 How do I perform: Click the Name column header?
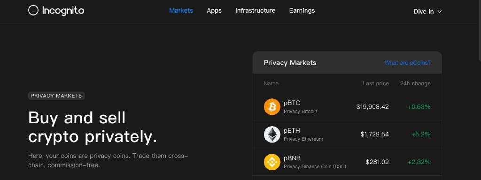pyautogui.click(x=271, y=83)
